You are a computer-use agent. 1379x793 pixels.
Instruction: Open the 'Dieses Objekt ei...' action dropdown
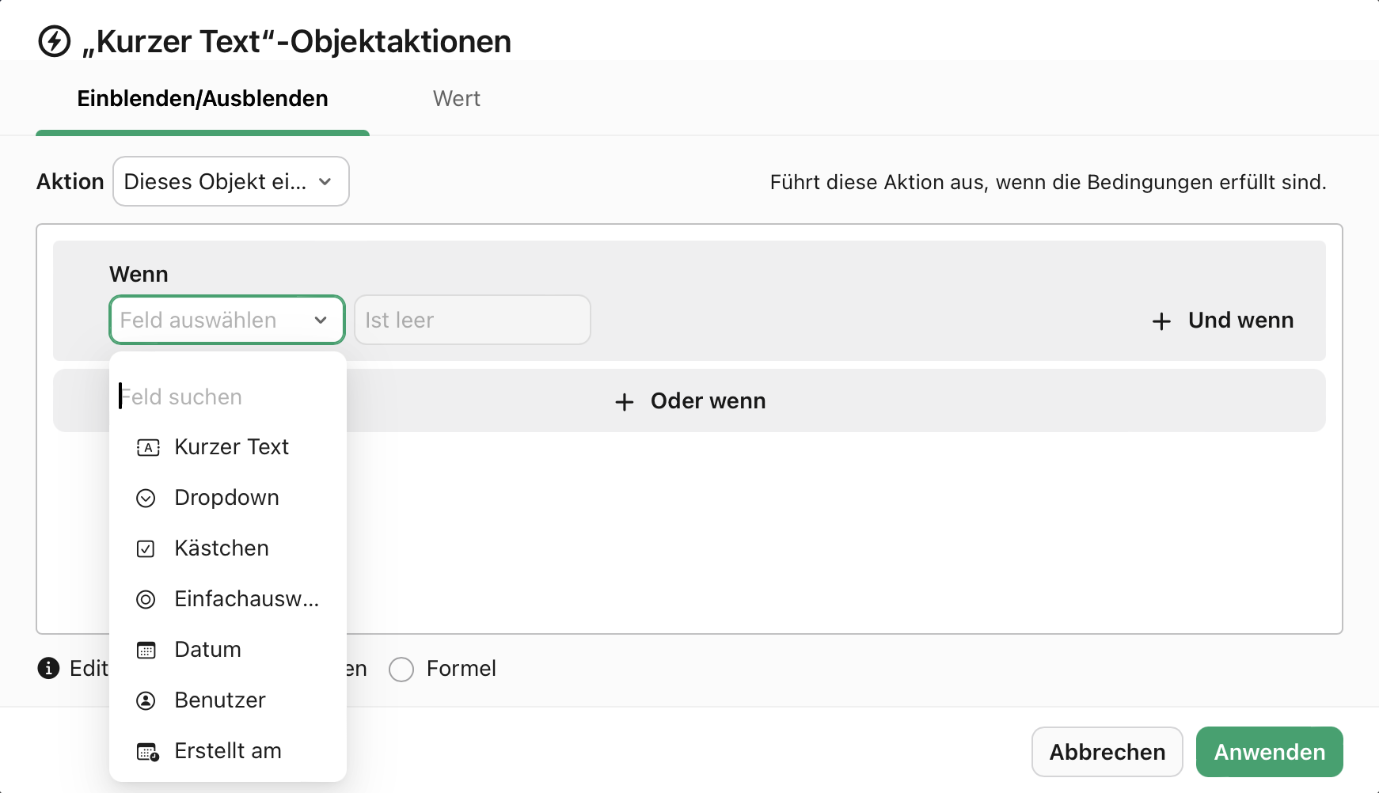[230, 181]
